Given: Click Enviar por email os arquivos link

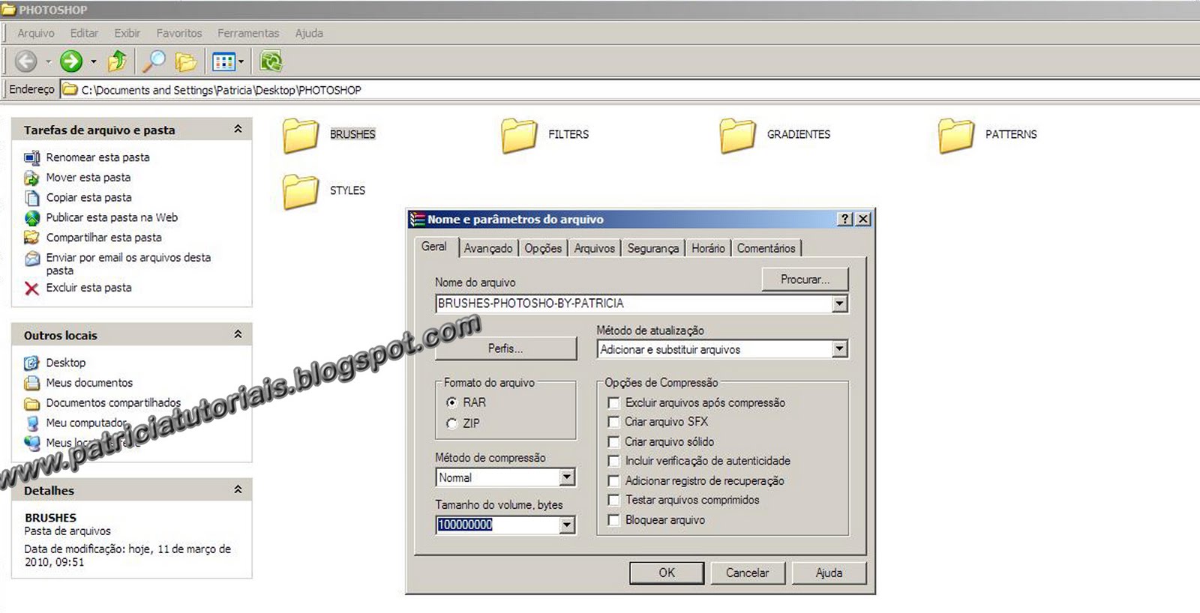Looking at the screenshot, I should pos(128,264).
